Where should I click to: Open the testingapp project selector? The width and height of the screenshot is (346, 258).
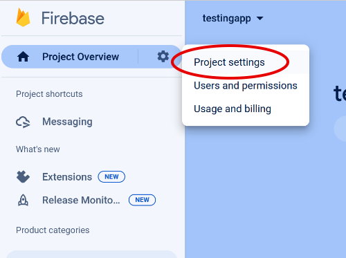pyautogui.click(x=233, y=19)
